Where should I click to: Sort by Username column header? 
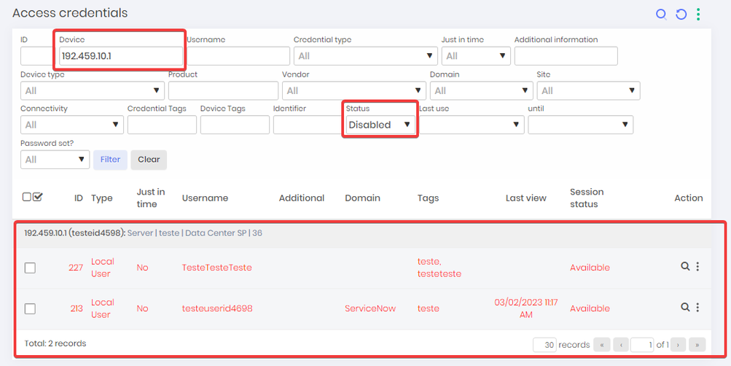(205, 198)
